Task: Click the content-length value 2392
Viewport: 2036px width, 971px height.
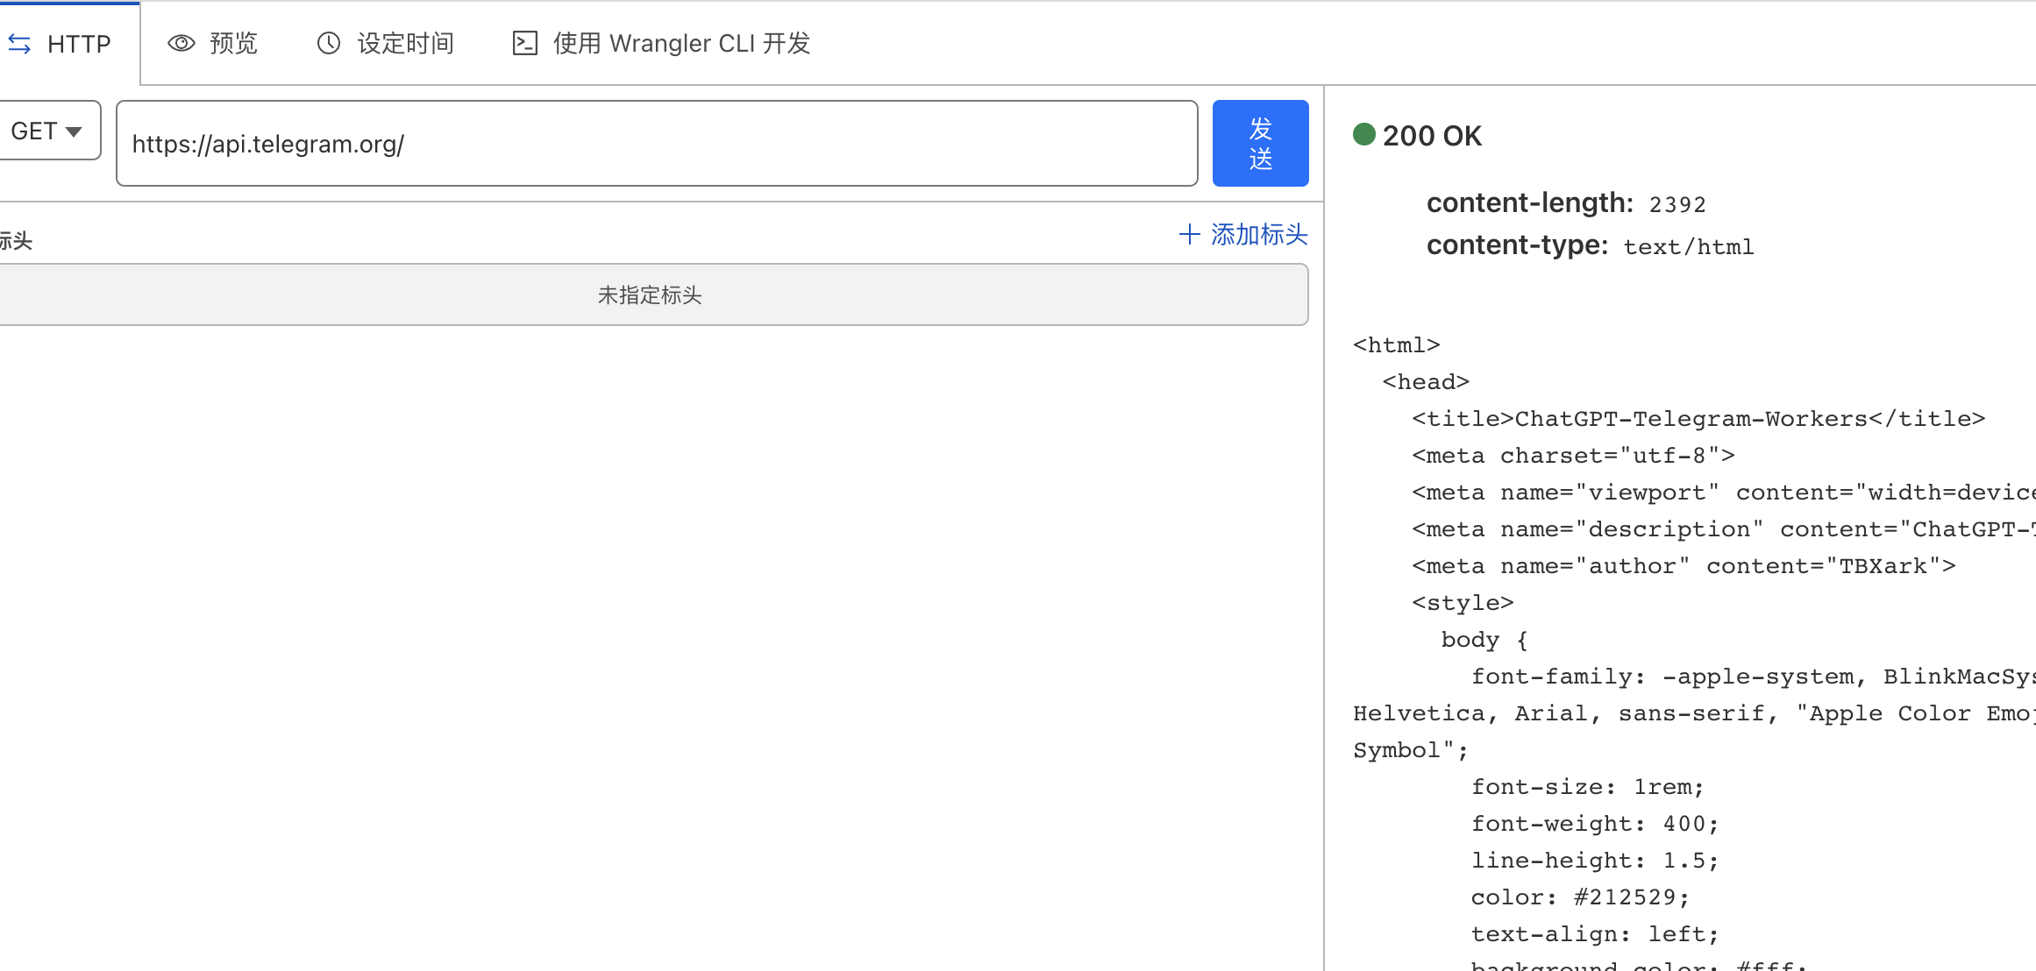Action: point(1677,203)
